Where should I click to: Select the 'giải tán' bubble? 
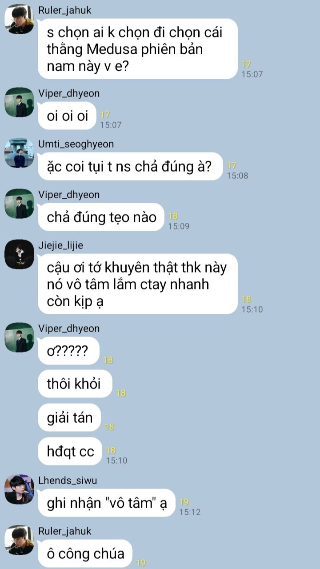[x=69, y=417]
